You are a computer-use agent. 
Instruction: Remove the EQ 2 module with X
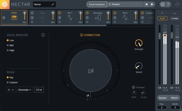tap(115, 22)
